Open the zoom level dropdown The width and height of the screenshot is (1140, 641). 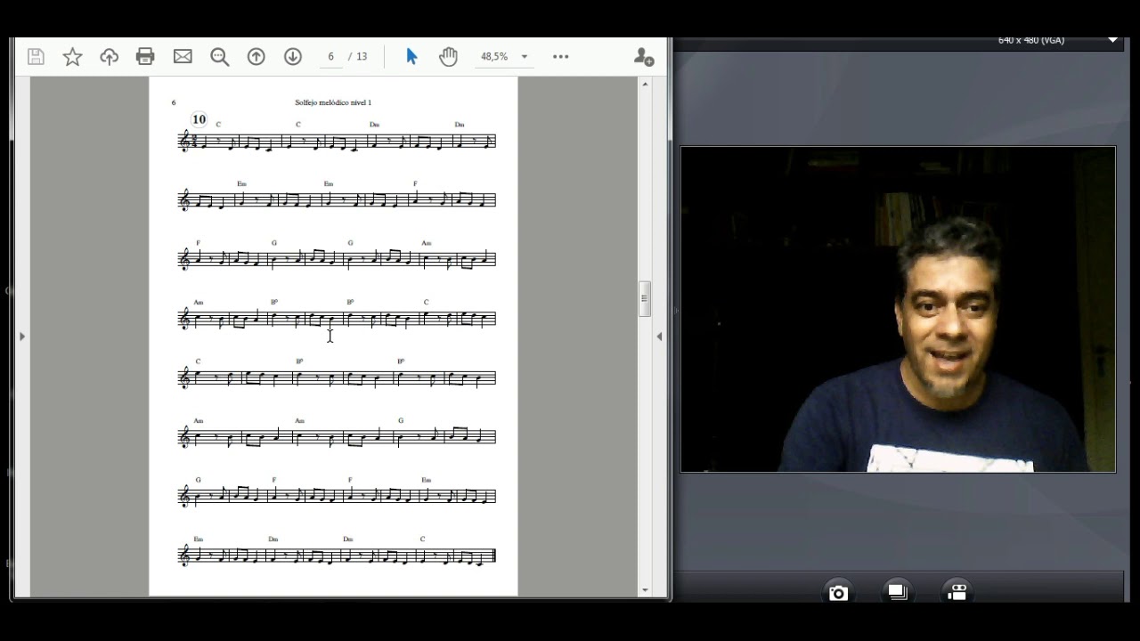524,57
